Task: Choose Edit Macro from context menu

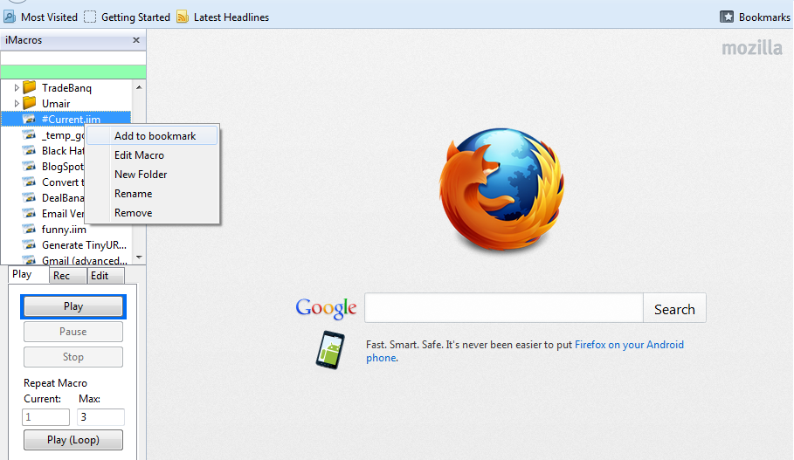Action: point(152,154)
